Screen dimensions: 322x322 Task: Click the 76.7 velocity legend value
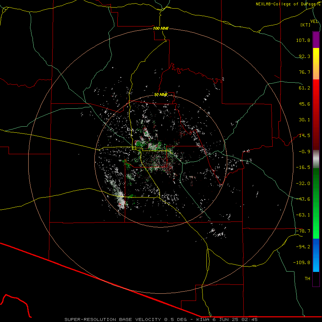click(304, 72)
